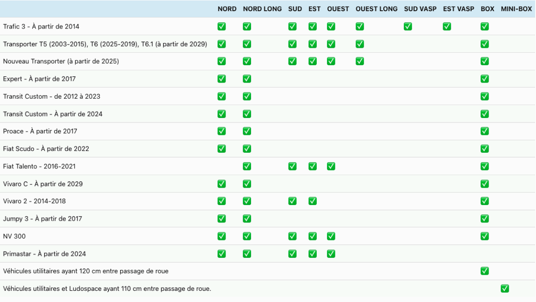Image resolution: width=536 pixels, height=302 pixels.
Task: Click Transit Custom 2012 à 2023 NORD check mark
Action: [222, 96]
